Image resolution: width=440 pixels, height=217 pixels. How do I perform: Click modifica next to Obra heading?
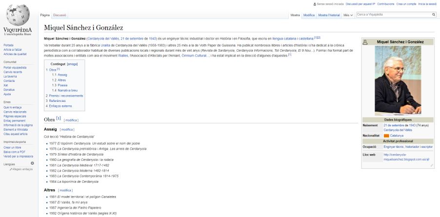[71, 120]
